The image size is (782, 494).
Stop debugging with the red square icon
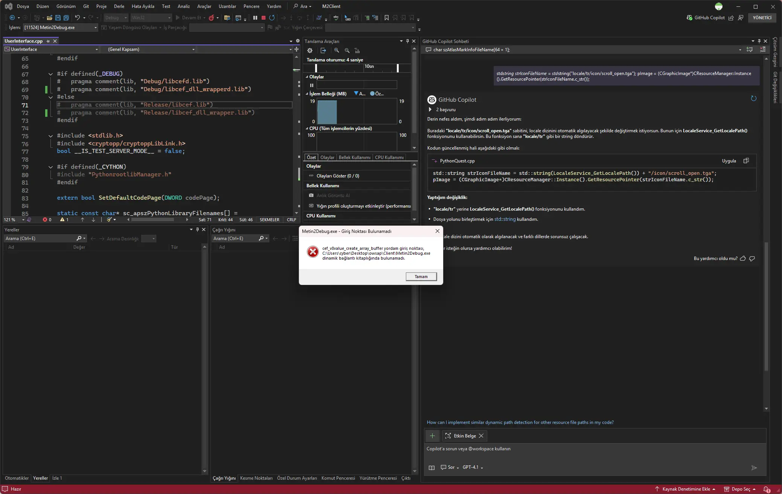point(264,18)
